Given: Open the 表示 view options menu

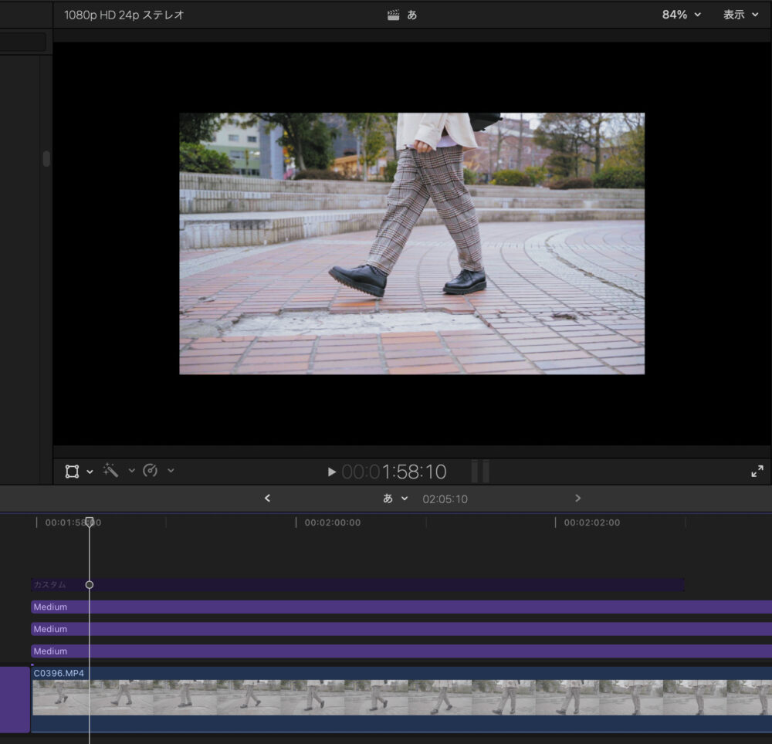Looking at the screenshot, I should pos(740,15).
